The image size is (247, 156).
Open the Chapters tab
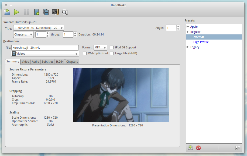pyautogui.click(x=72, y=62)
